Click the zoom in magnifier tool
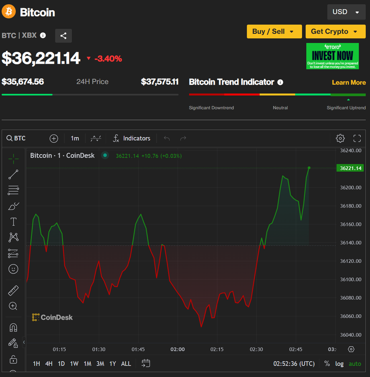Image resolution: width=370 pixels, height=377 pixels. pyautogui.click(x=13, y=306)
